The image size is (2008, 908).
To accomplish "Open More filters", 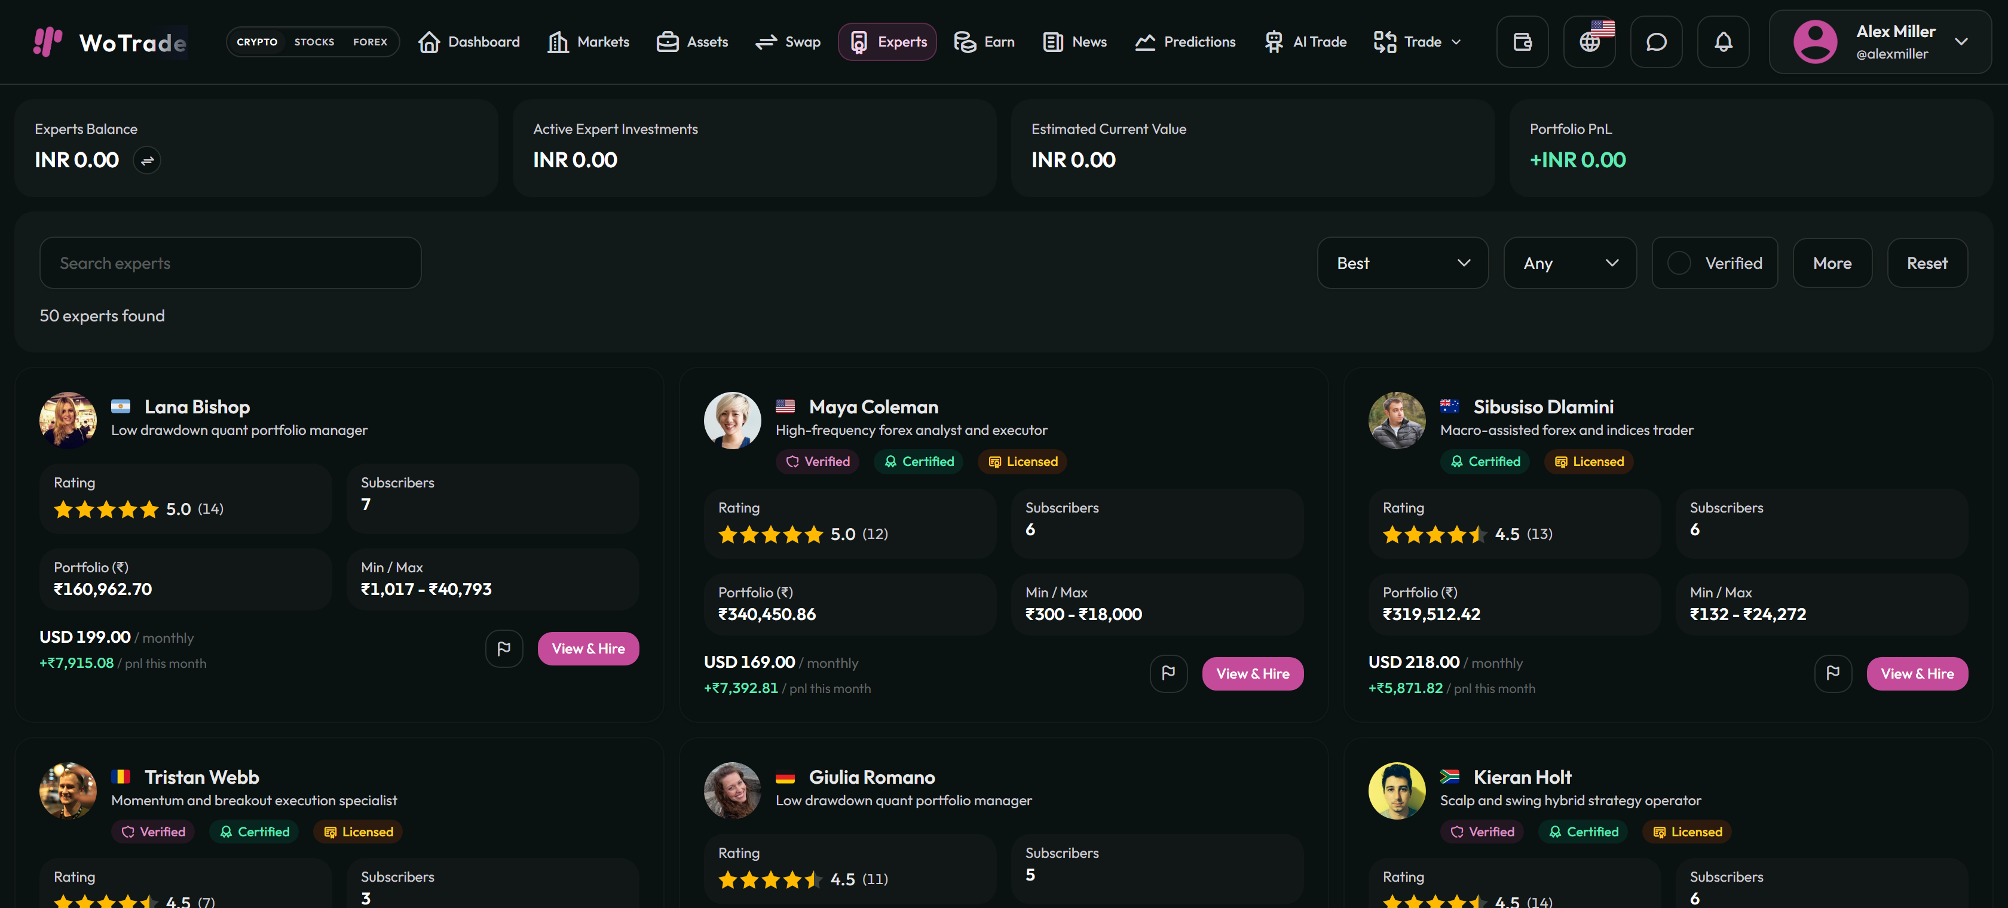I will tap(1832, 263).
